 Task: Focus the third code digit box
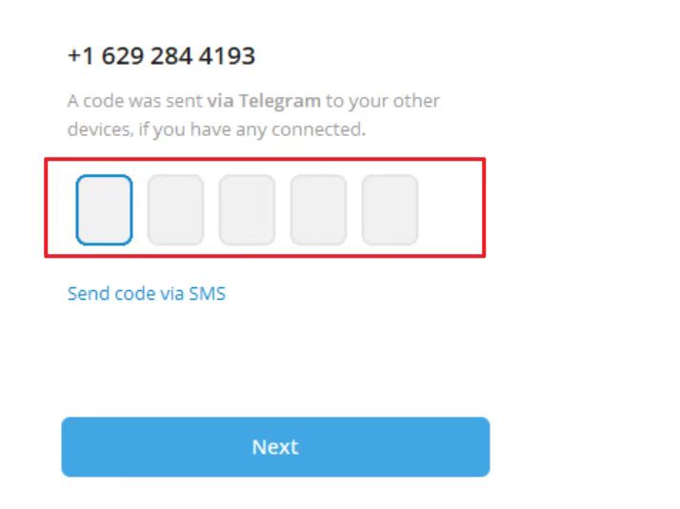click(247, 209)
